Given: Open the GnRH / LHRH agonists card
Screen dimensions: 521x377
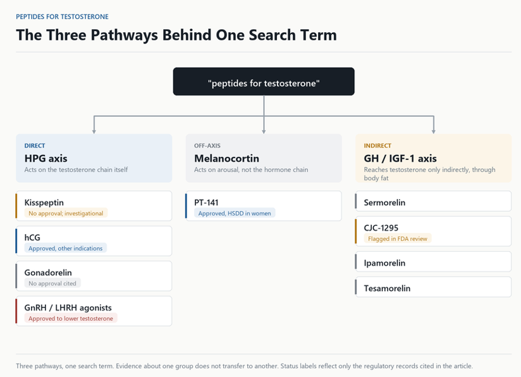Looking at the screenshot, I should click(94, 311).
